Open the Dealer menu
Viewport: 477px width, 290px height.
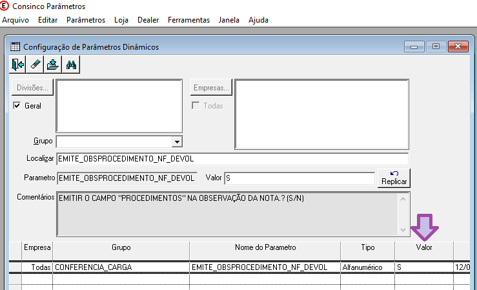pos(148,20)
